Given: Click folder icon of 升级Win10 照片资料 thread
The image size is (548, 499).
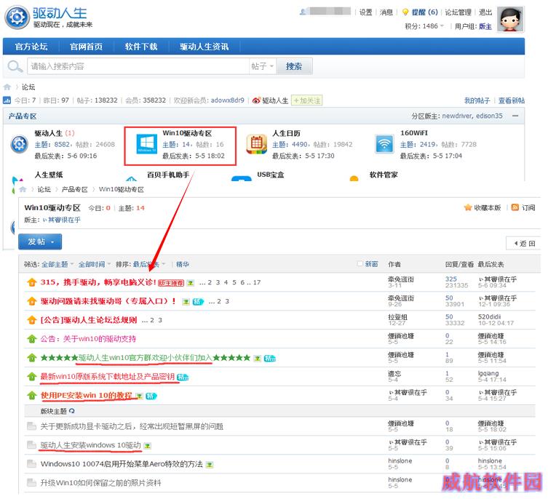Looking at the screenshot, I should (x=31, y=483).
